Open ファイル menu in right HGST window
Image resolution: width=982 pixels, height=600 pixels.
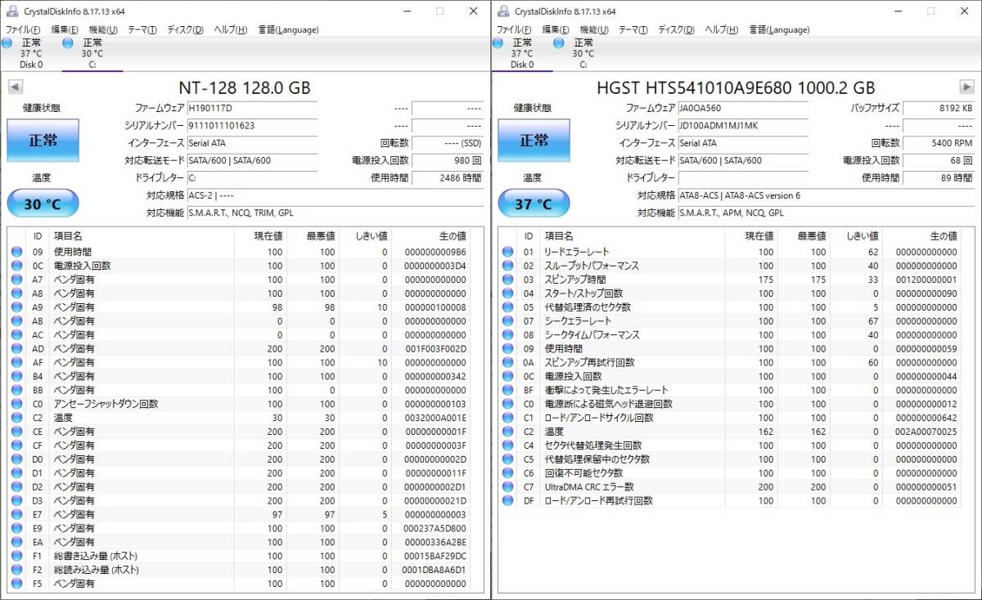click(515, 29)
